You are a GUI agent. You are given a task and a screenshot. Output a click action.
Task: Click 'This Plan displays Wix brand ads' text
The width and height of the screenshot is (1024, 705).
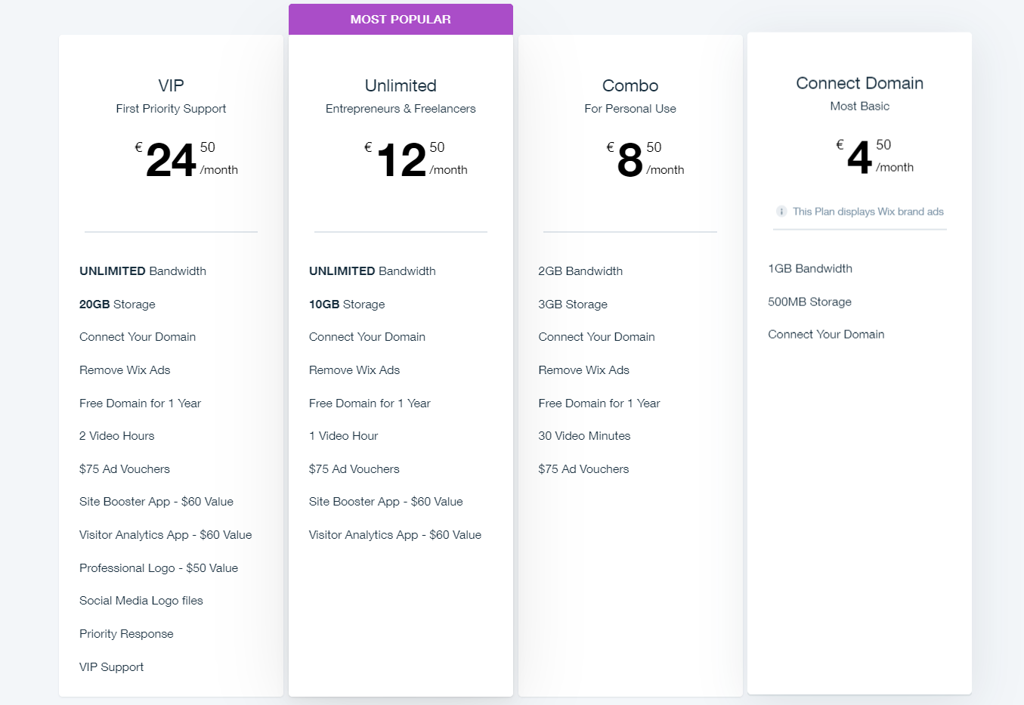(x=868, y=212)
